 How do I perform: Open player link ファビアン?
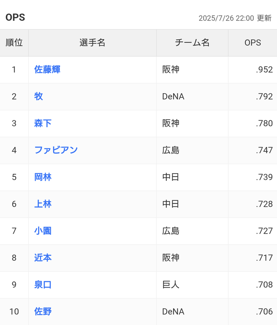[x=56, y=150]
